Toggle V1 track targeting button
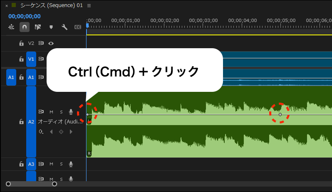The height and width of the screenshot is (192, 332). pyautogui.click(x=31, y=59)
